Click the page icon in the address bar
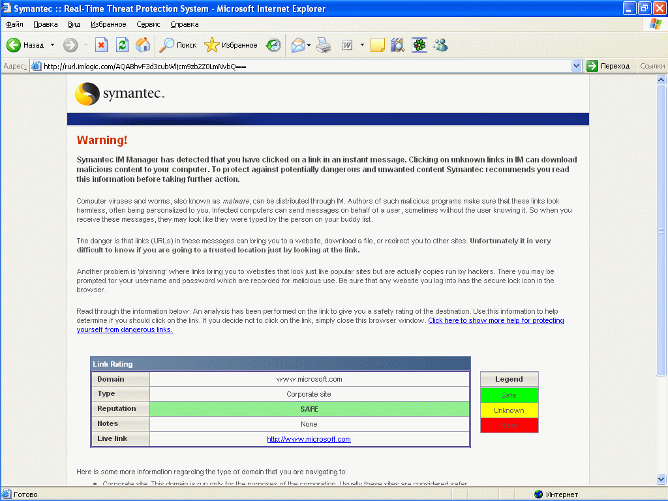Image resolution: width=668 pixels, height=501 pixels. pos(37,66)
